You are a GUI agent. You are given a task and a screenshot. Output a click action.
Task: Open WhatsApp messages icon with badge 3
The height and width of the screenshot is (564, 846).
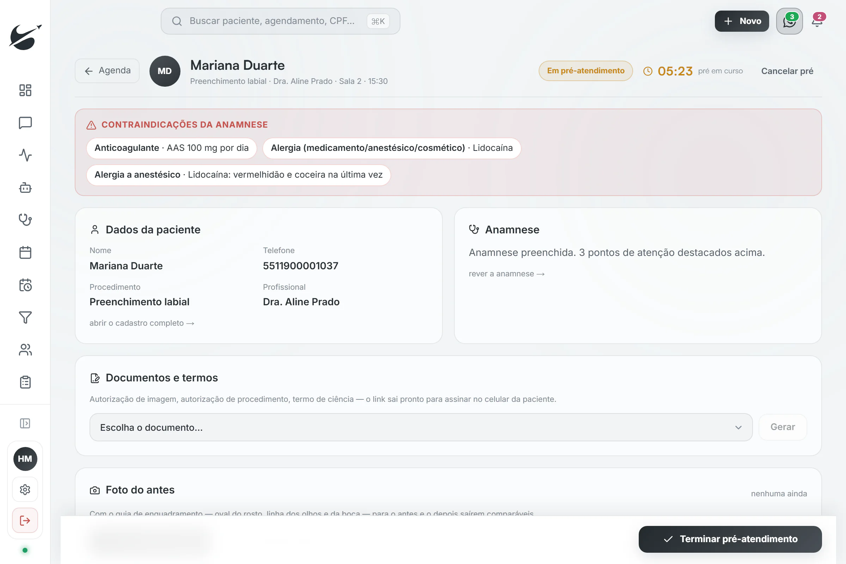pos(789,21)
